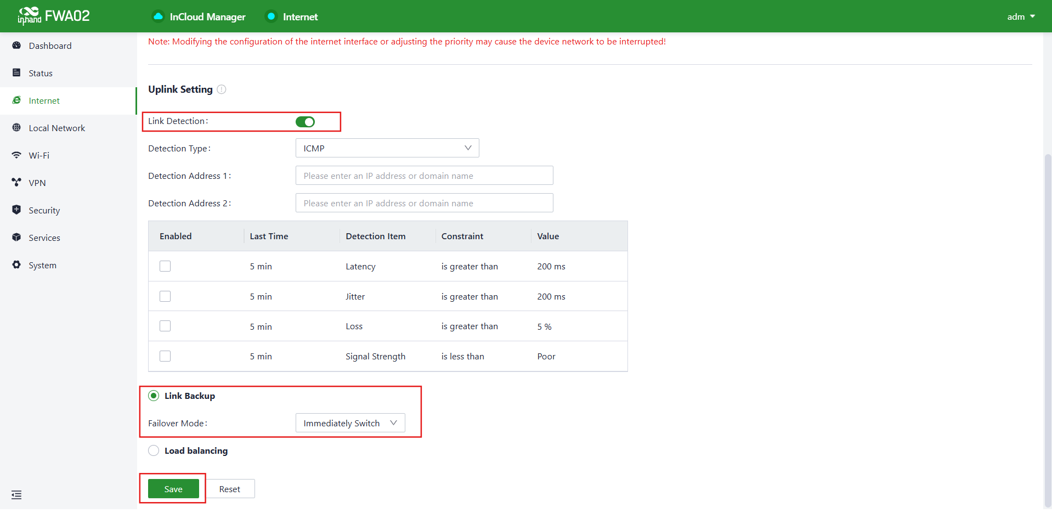Image resolution: width=1052 pixels, height=513 pixels.
Task: Click the Loss value '5 %'
Action: point(544,326)
